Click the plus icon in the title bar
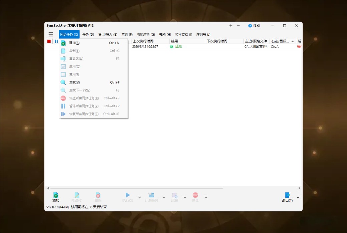Screen dimensions: 347x233 231,25
